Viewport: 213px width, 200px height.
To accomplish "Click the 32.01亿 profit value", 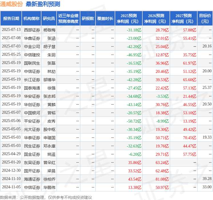I will (x=162, y=38).
